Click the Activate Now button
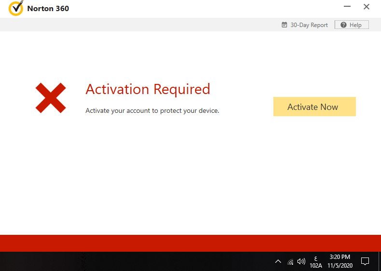This screenshot has height=271, width=381. click(x=314, y=107)
